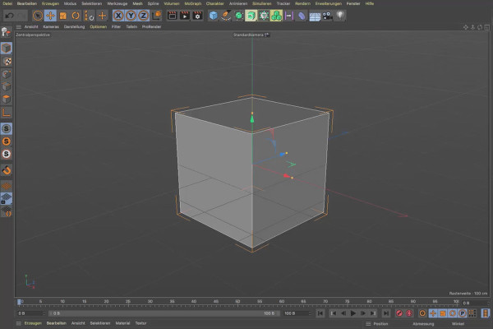Switch to edges mode
The width and height of the screenshot is (493, 329).
point(7,86)
